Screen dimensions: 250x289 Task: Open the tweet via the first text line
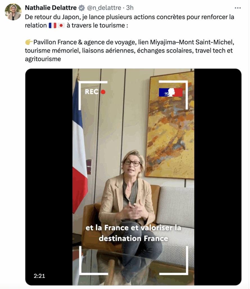130,17
